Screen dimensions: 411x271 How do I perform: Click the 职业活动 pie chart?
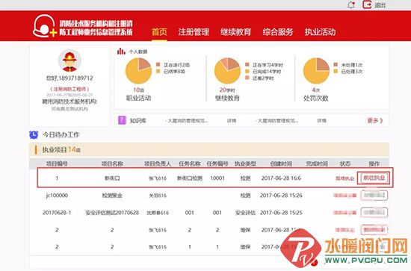coord(138,71)
